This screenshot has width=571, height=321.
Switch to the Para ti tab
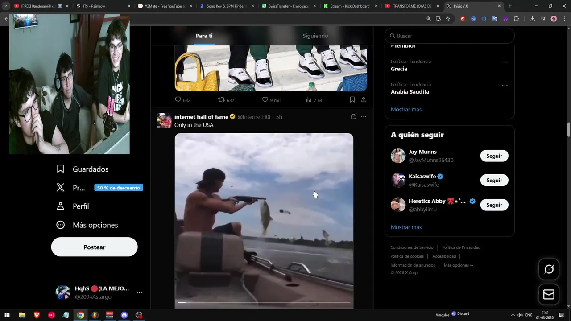point(204,36)
